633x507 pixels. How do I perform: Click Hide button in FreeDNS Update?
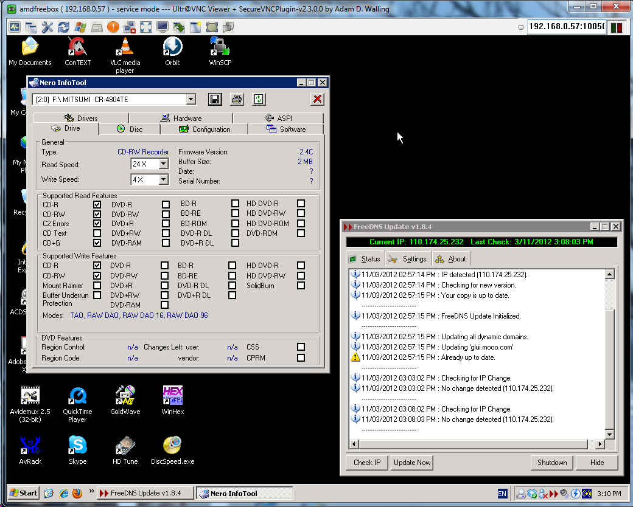(596, 462)
